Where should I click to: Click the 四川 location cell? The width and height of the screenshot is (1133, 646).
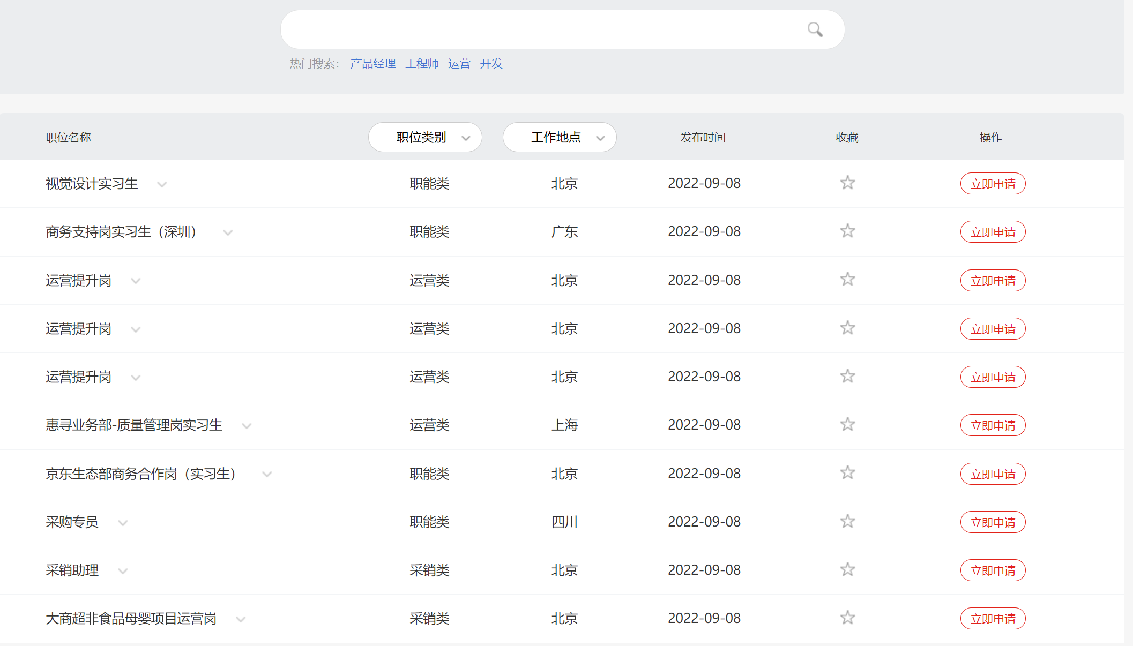(x=564, y=522)
